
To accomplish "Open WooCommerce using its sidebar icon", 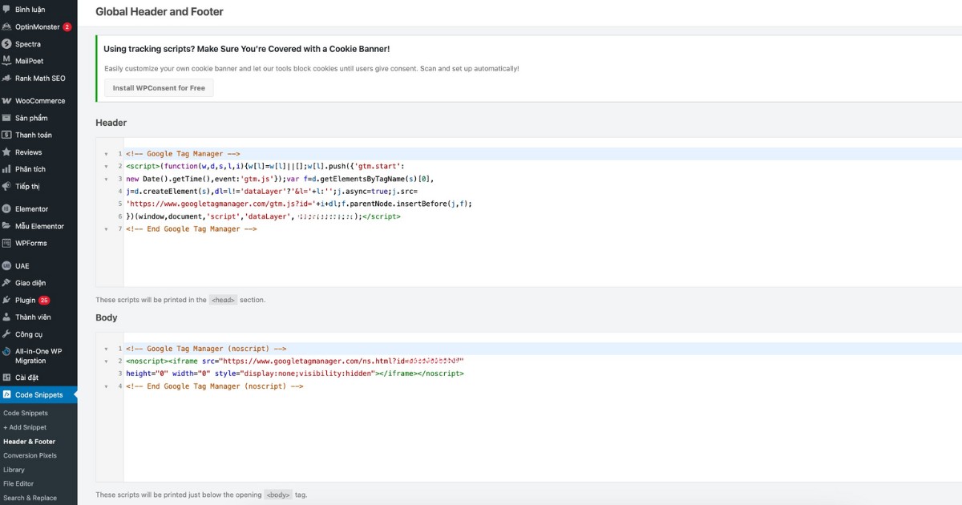I will click(7, 101).
